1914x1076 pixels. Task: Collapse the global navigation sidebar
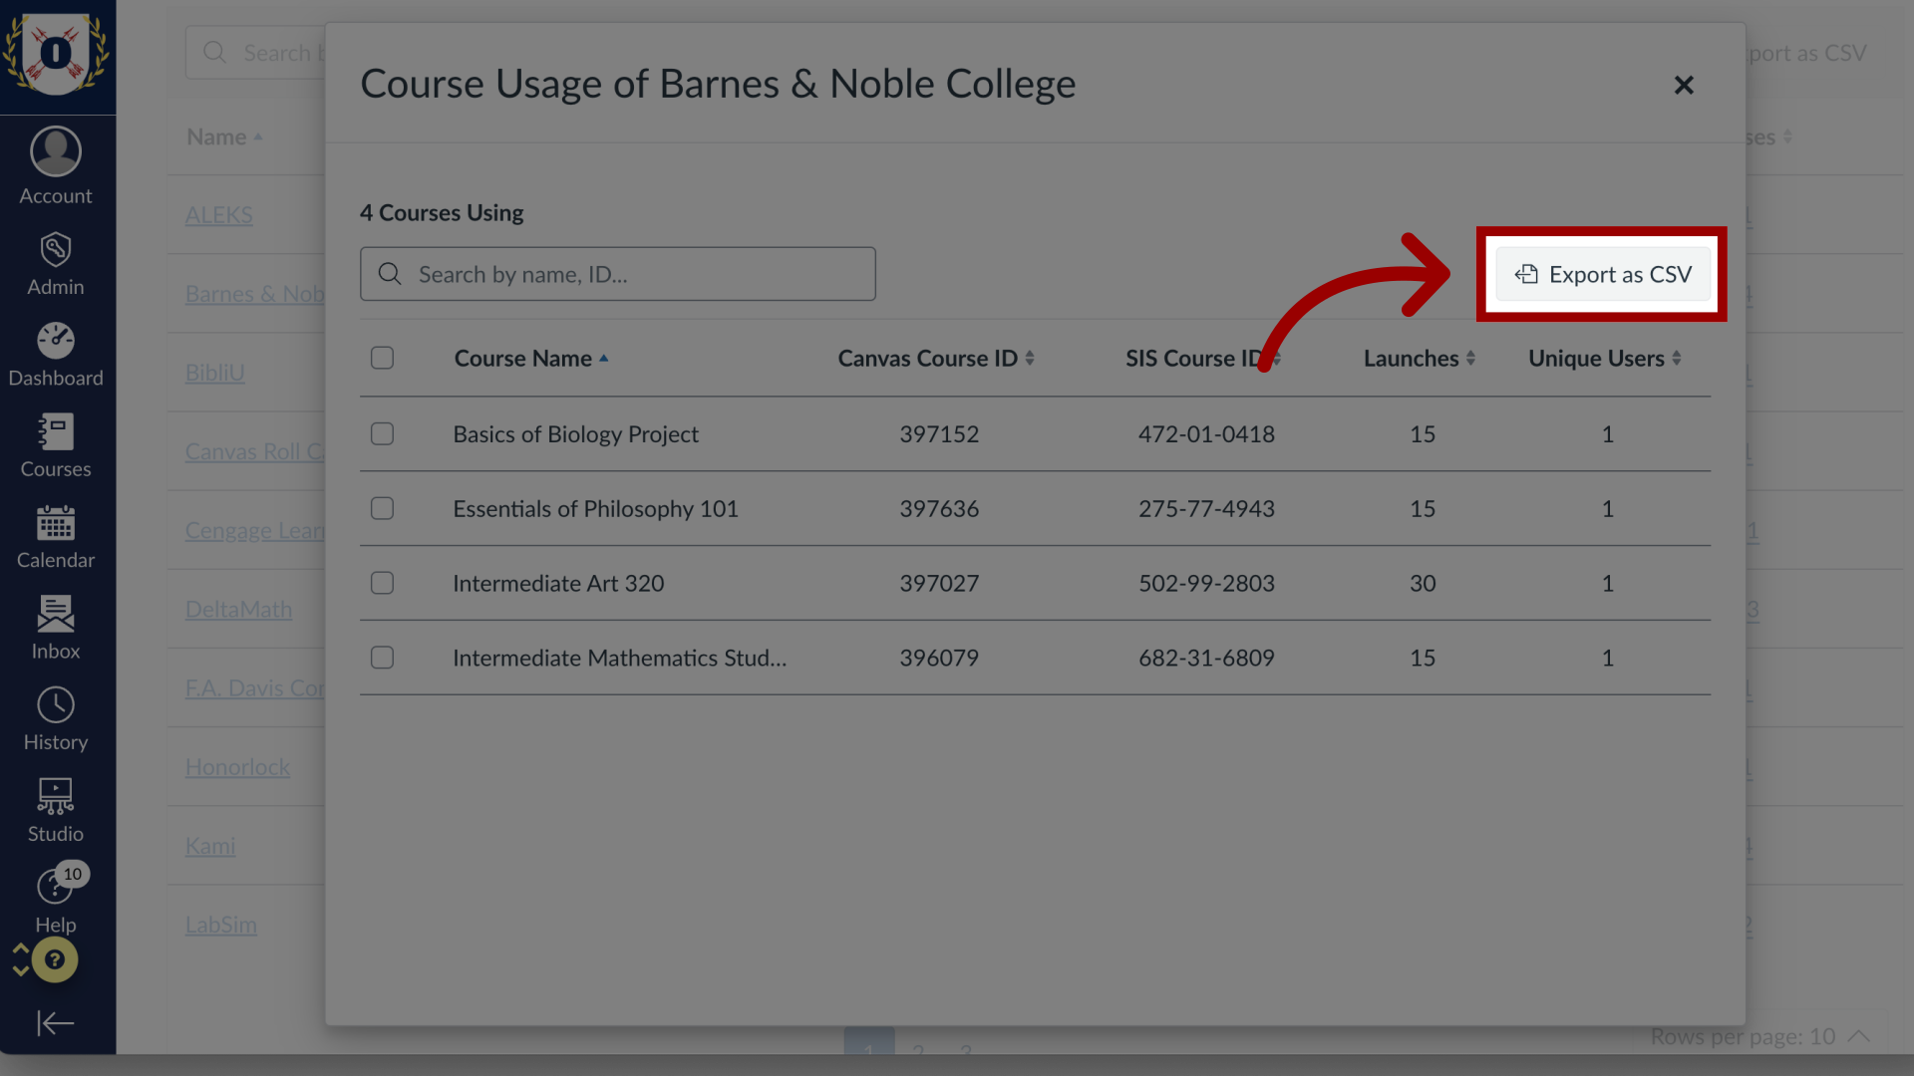(56, 1023)
